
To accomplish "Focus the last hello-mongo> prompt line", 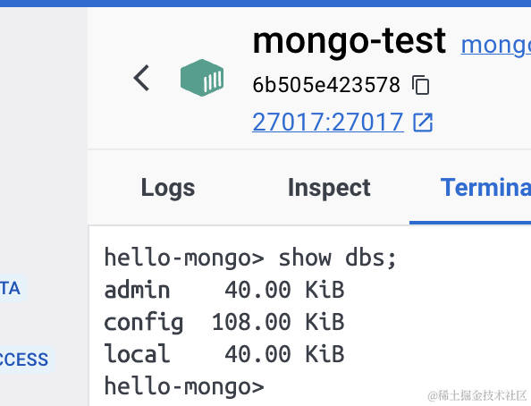I will [x=184, y=386].
